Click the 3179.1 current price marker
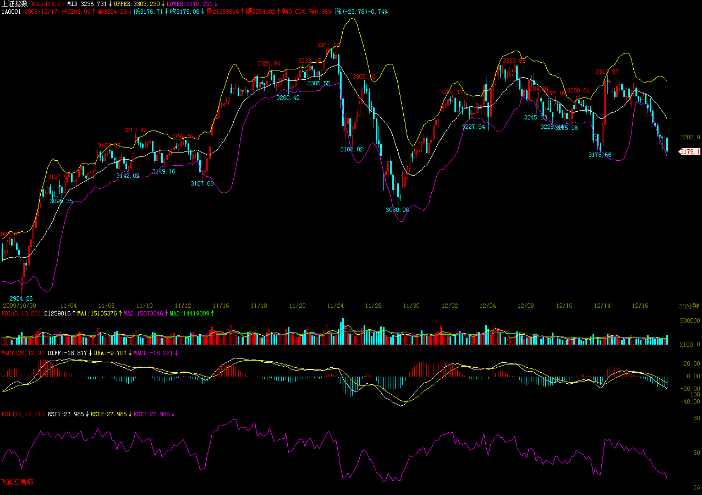This screenshot has width=702, height=495. click(689, 151)
